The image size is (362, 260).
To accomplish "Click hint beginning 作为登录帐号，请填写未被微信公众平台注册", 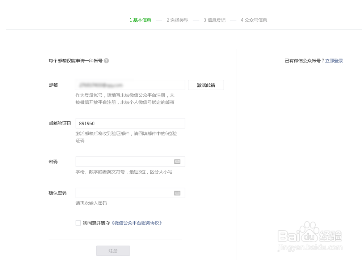I will pos(125,99).
